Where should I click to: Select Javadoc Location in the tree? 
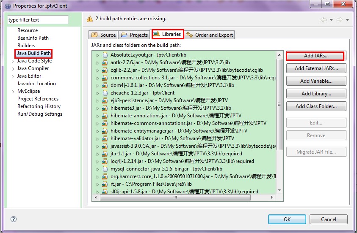coord(36,84)
